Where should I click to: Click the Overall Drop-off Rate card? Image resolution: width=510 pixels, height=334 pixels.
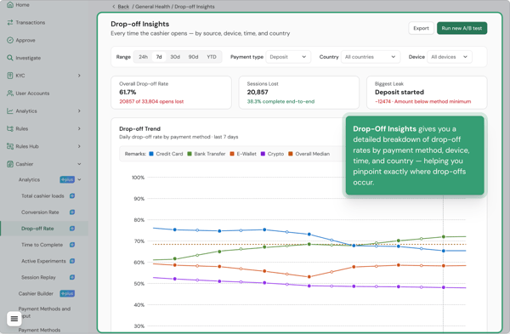171,93
